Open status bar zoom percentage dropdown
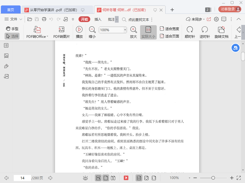This screenshot has height=183, width=245. [189, 178]
